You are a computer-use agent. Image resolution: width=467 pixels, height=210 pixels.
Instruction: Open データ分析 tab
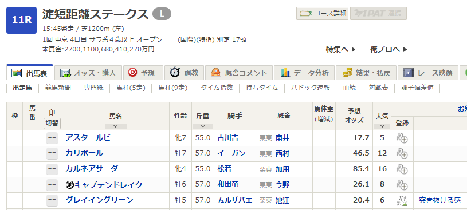pos(304,73)
